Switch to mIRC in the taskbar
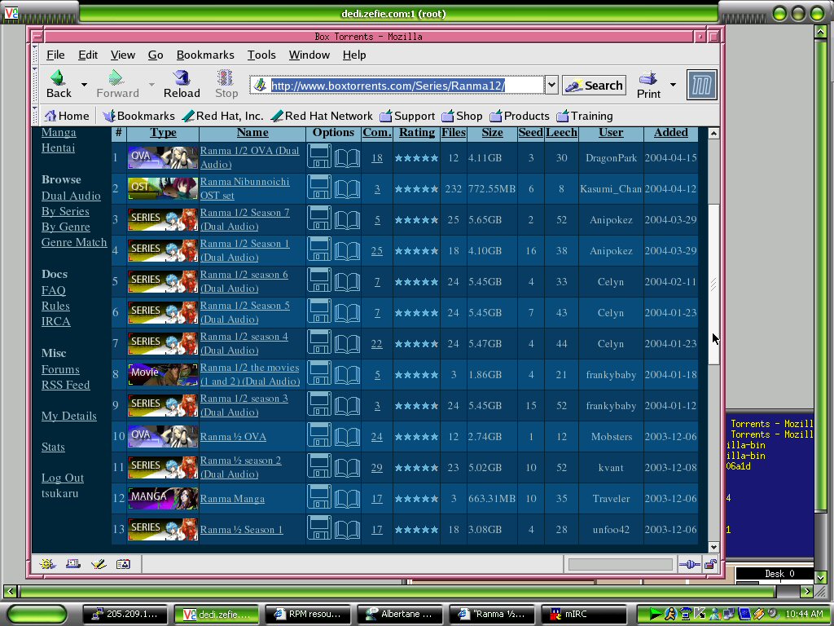The image size is (834, 626). click(x=584, y=614)
